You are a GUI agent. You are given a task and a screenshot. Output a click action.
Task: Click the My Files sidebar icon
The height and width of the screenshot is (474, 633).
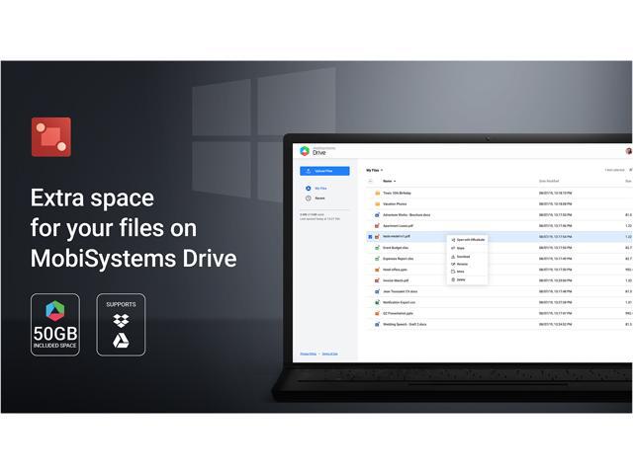tap(308, 189)
